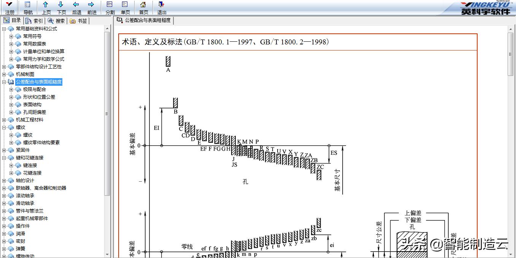
Task: Select 联轴器、离合器和制动器 chapter
Action: (x=41, y=188)
